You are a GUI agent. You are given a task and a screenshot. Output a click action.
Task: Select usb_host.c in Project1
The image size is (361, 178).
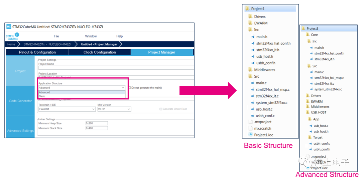[x=264, y=109]
